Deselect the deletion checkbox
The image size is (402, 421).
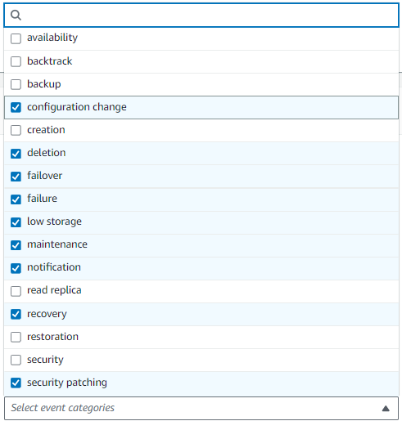point(16,154)
